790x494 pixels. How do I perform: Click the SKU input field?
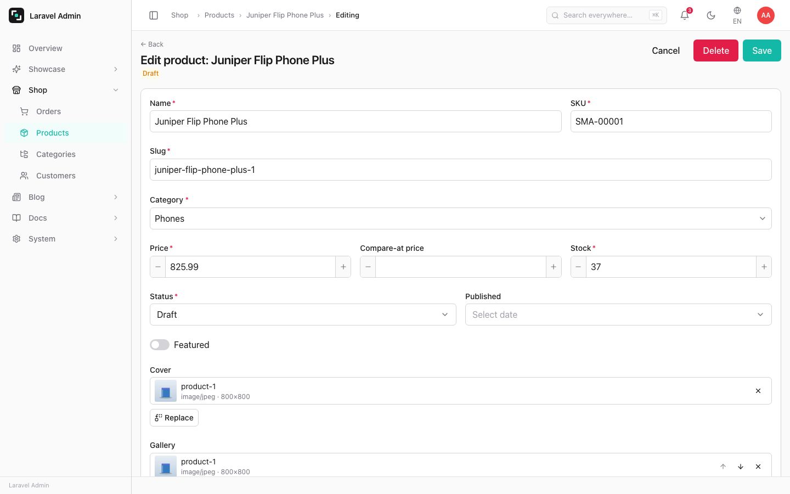(671, 121)
